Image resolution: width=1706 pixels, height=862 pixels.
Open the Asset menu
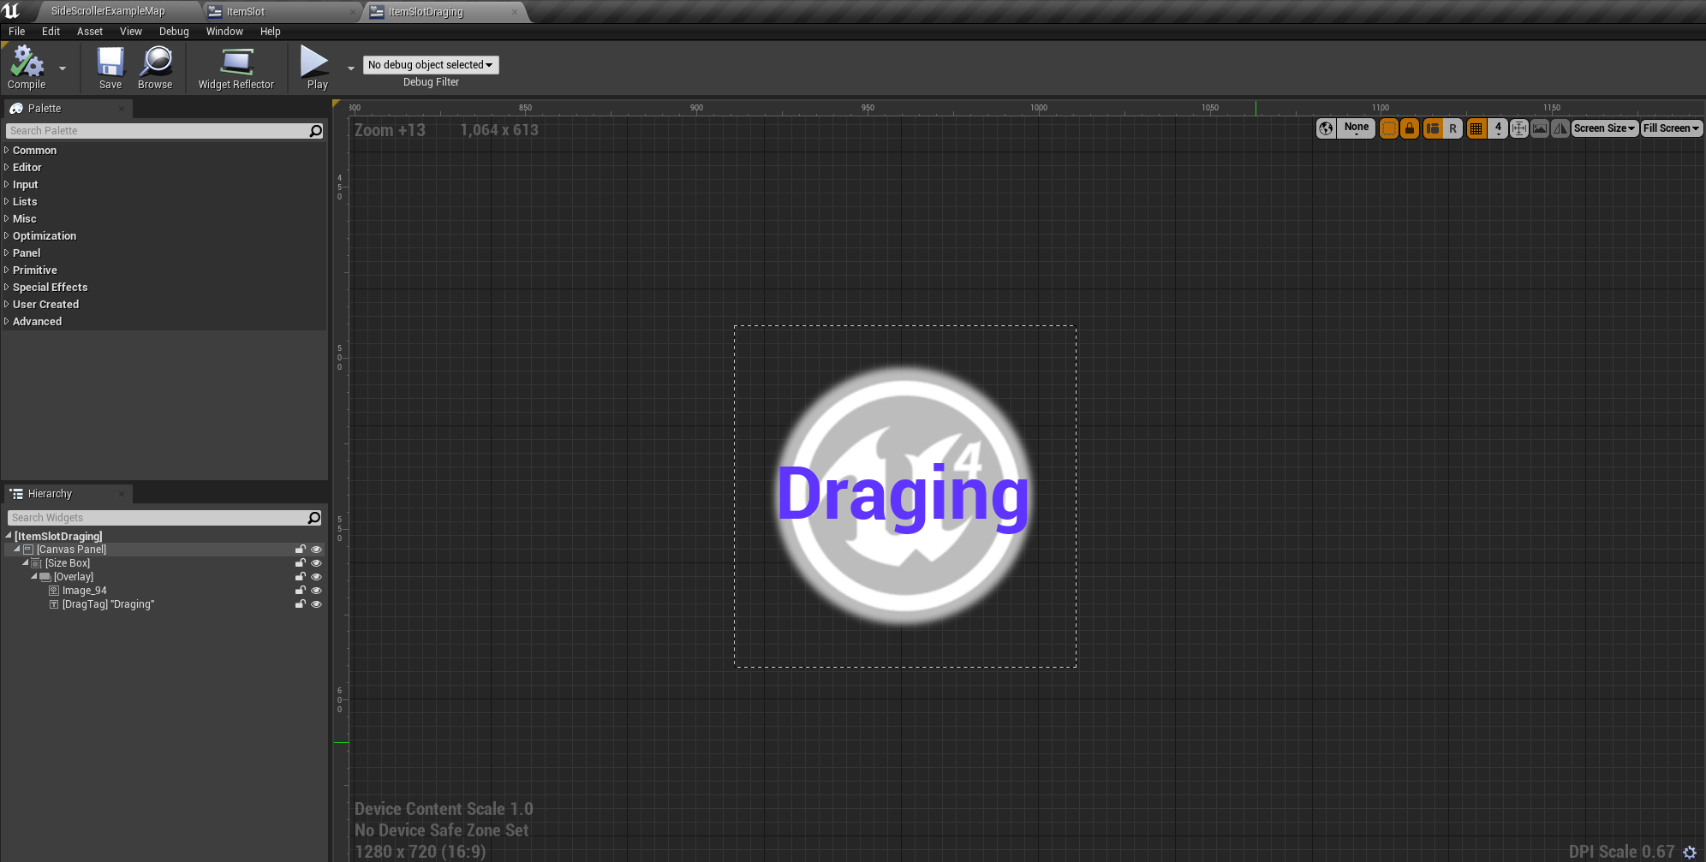[x=90, y=32]
